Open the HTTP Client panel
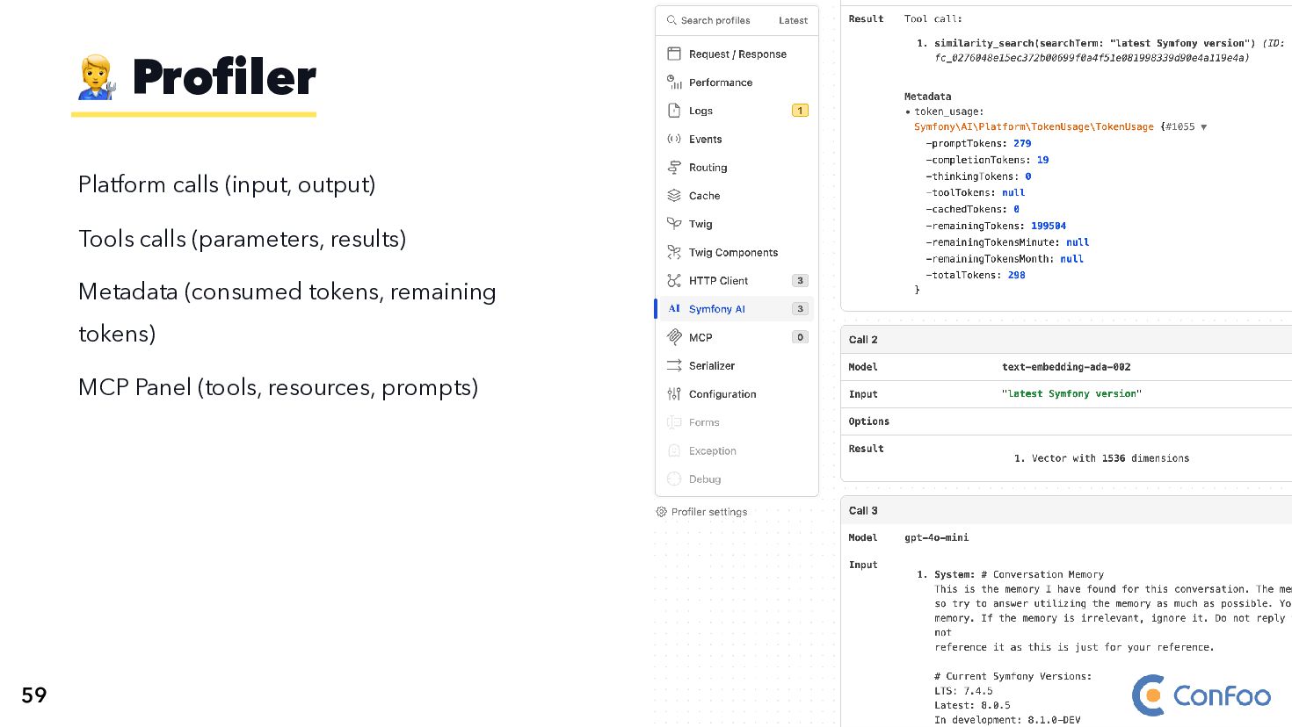The height and width of the screenshot is (727, 1292). (x=737, y=280)
